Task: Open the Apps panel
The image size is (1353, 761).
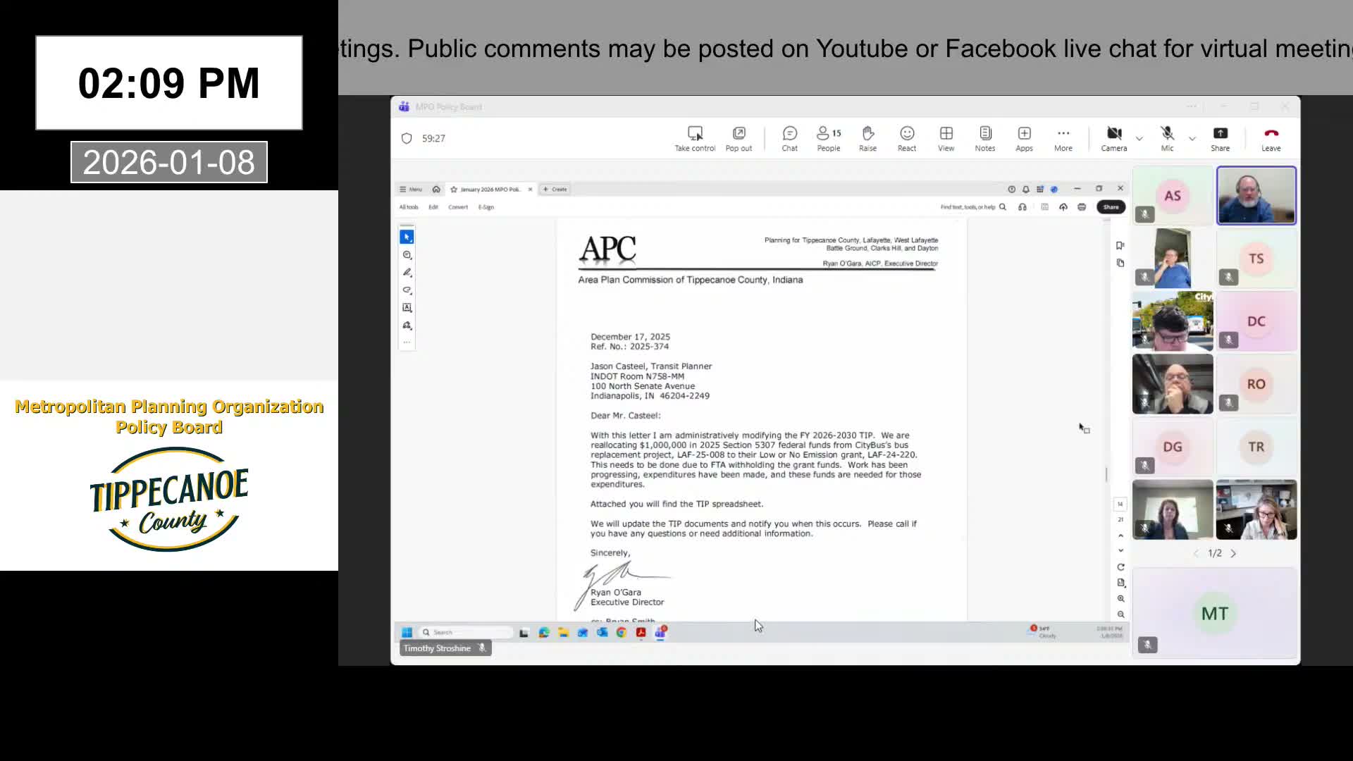Action: [x=1024, y=134]
